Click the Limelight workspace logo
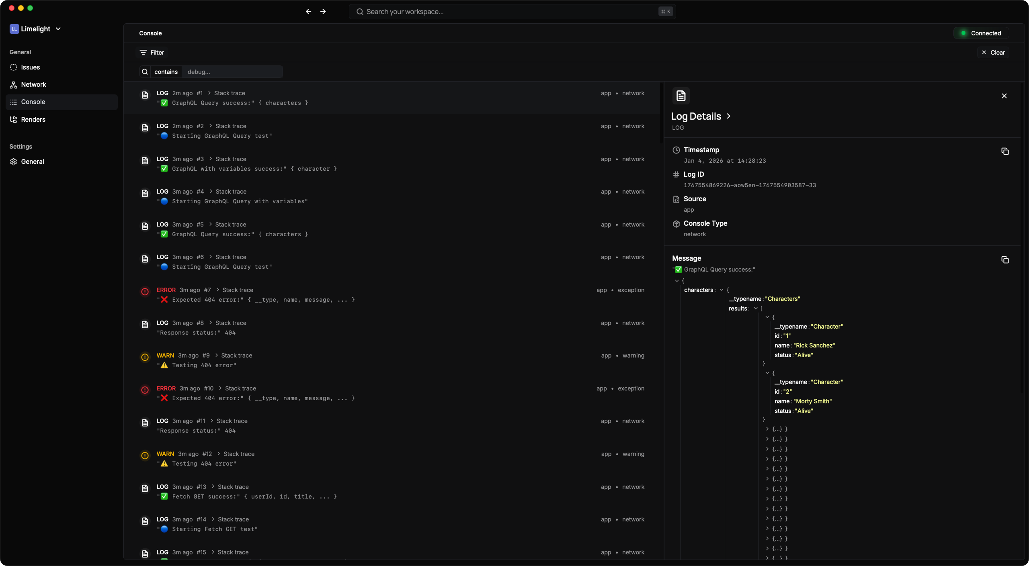Screen dimensions: 1029x566 pyautogui.click(x=14, y=28)
